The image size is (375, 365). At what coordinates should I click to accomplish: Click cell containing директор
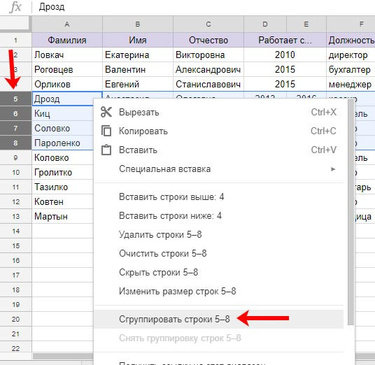click(351, 55)
